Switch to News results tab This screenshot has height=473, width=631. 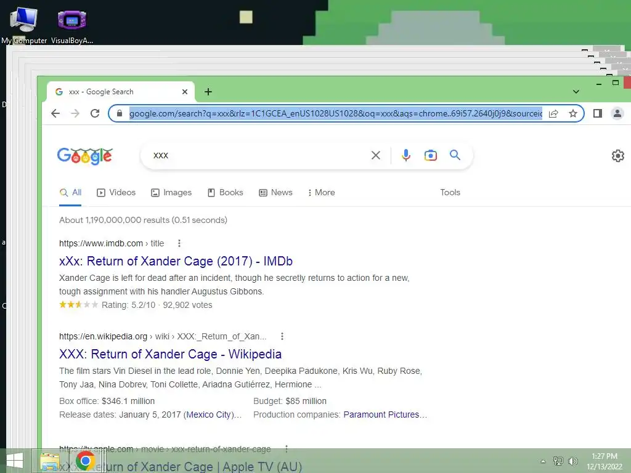point(275,193)
